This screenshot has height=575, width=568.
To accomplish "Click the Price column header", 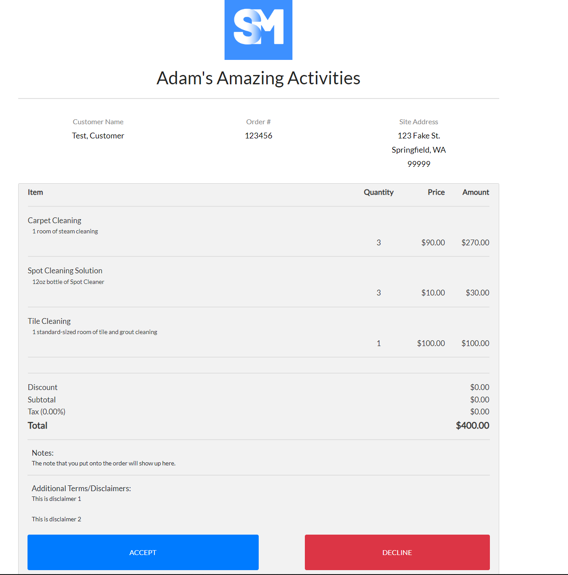I will pos(436,192).
